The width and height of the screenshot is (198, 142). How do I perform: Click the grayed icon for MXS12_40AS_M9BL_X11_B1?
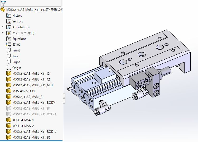pos(9,108)
